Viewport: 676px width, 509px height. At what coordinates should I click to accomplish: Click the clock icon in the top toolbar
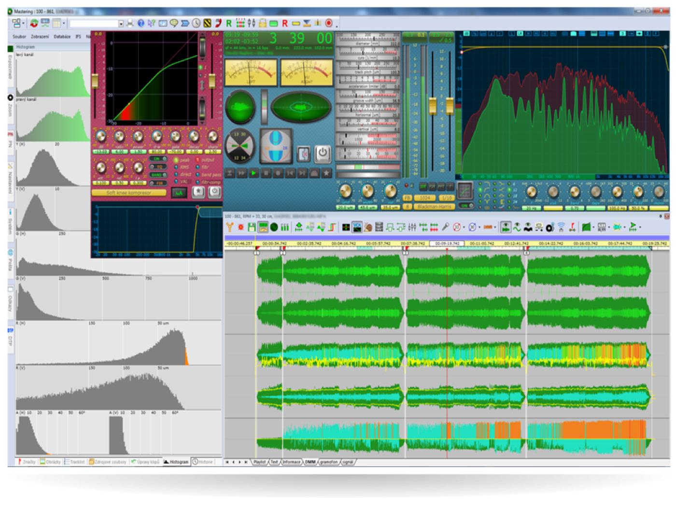[x=197, y=23]
